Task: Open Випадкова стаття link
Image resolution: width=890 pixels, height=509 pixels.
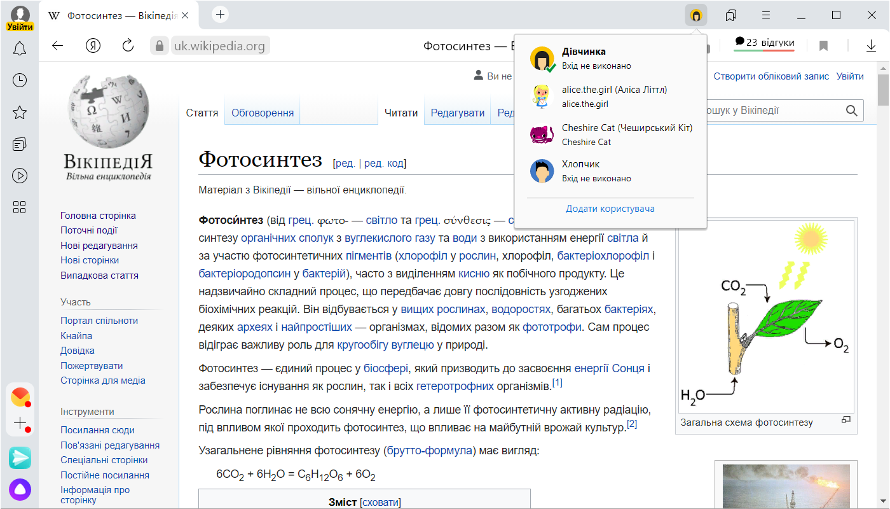Action: [x=99, y=275]
